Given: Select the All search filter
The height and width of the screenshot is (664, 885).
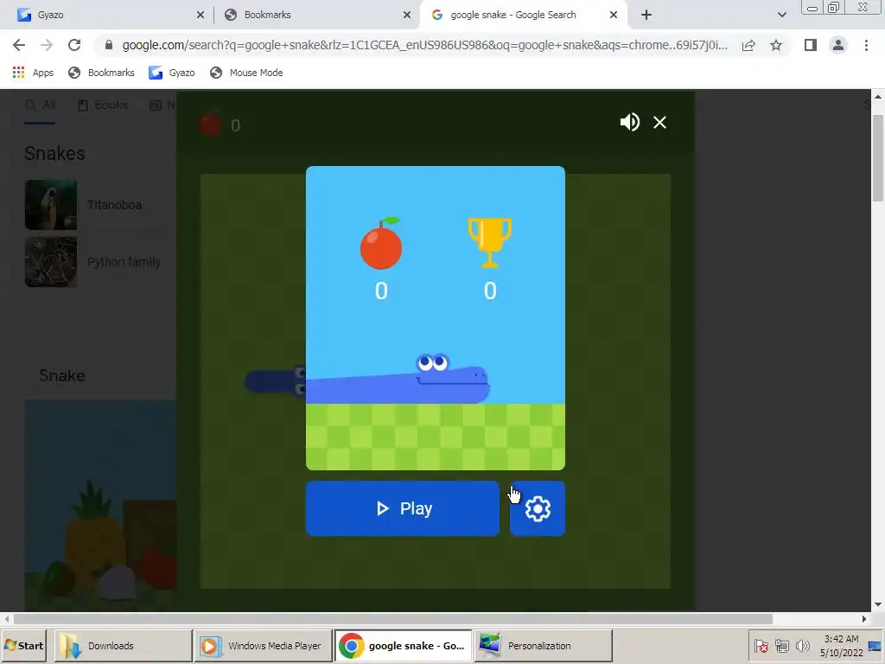Looking at the screenshot, I should (40, 105).
